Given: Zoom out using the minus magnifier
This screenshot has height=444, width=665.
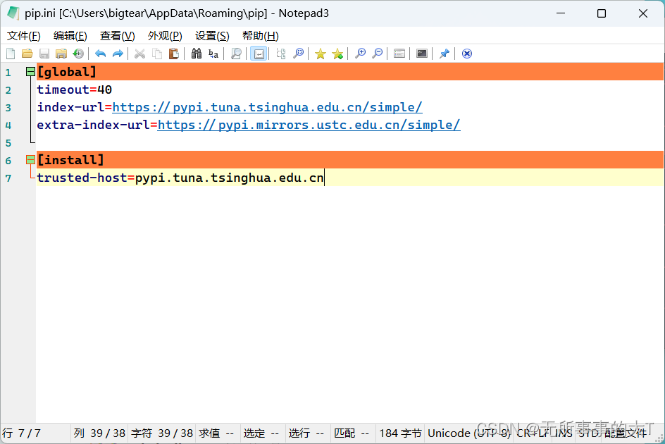Looking at the screenshot, I should (377, 54).
